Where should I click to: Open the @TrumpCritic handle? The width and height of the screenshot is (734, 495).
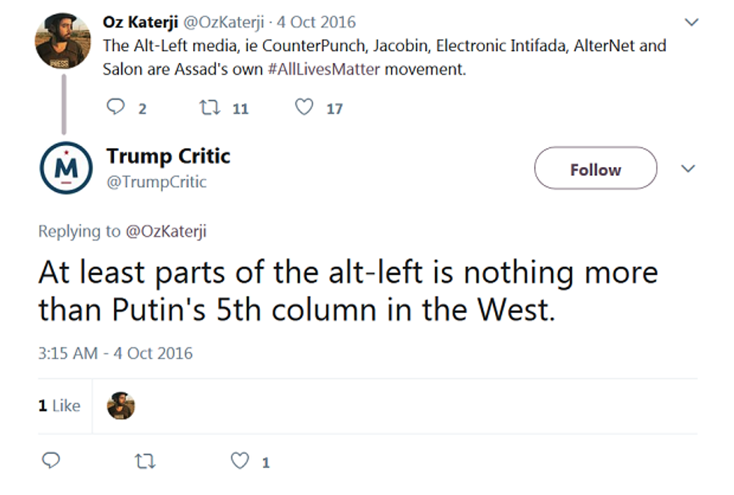[157, 181]
